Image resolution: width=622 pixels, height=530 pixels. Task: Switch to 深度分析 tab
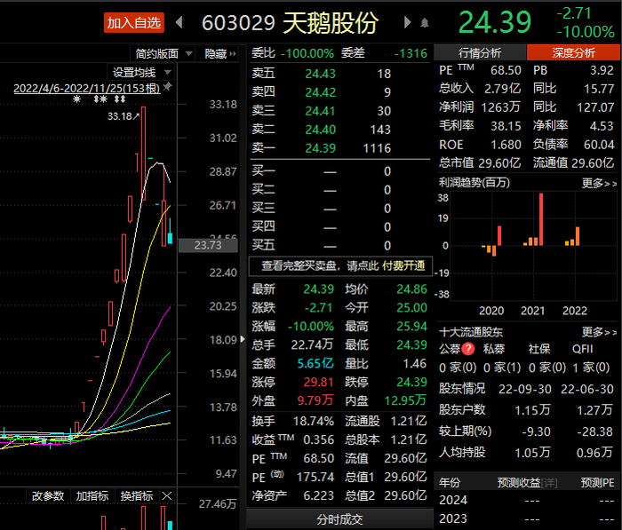pyautogui.click(x=573, y=52)
